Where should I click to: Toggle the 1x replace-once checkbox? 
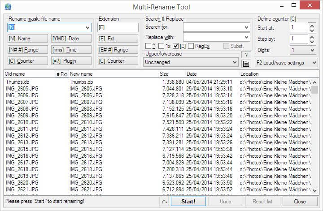click(x=161, y=46)
